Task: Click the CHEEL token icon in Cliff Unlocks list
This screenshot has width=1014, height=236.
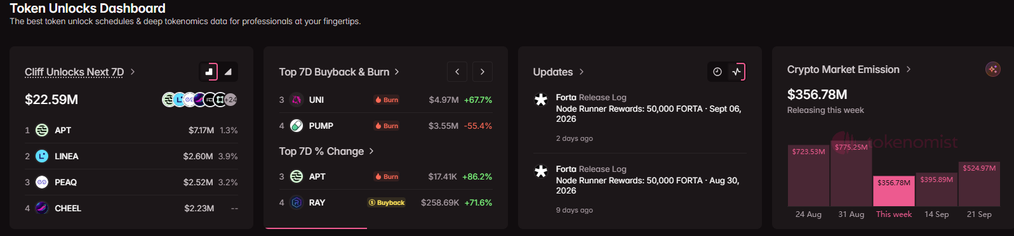Action: pyautogui.click(x=42, y=208)
